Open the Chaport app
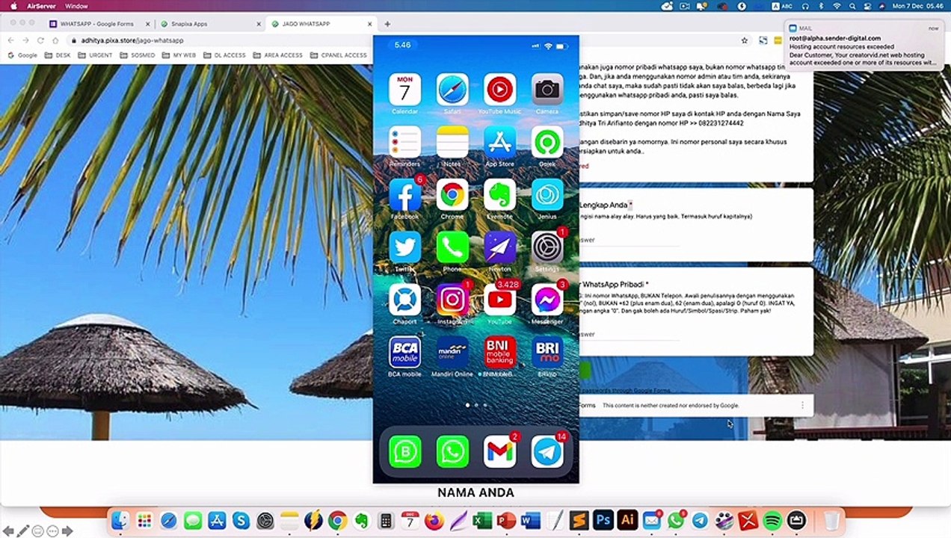This screenshot has width=951, height=538. pos(404,300)
